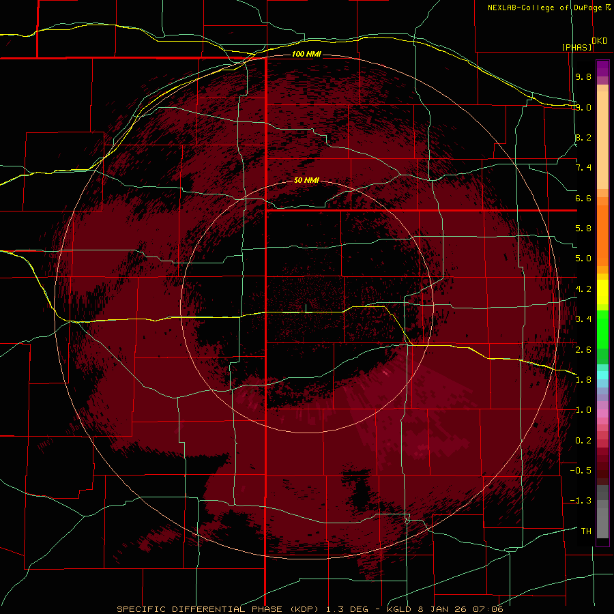This screenshot has height=614, width=614.
Task: Click the 2.6 value on the legend
Action: [x=583, y=350]
